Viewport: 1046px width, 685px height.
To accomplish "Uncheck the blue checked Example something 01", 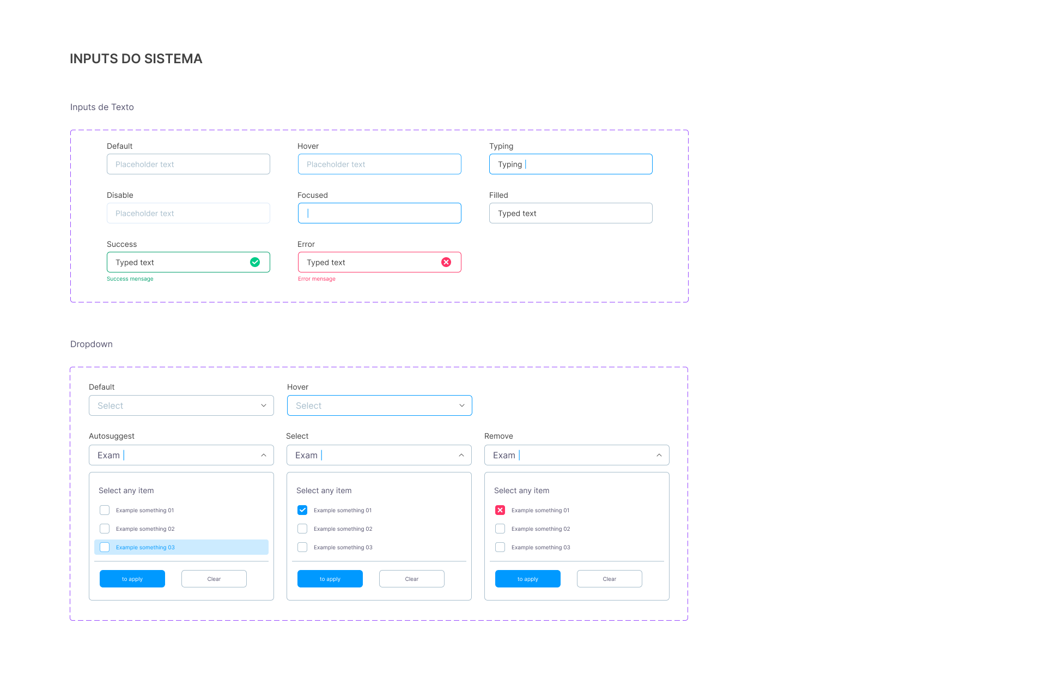I will (302, 510).
